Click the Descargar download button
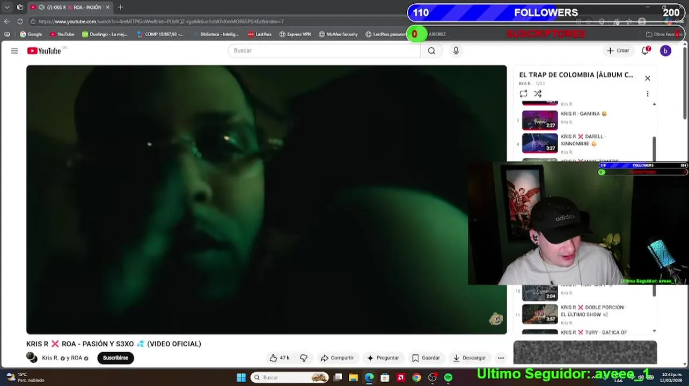689x386 pixels. [x=469, y=358]
